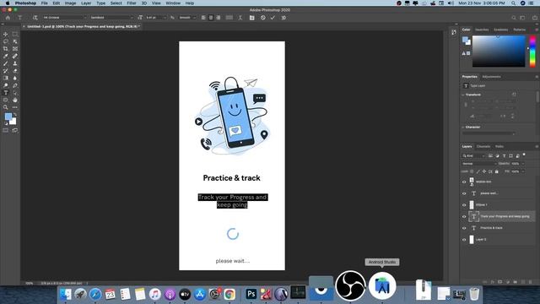
Task: Pick a color in the Color panel field
Action: pyautogui.click(x=499, y=51)
